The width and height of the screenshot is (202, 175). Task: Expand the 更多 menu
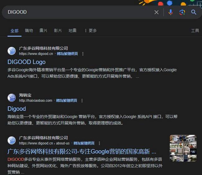click(91, 31)
